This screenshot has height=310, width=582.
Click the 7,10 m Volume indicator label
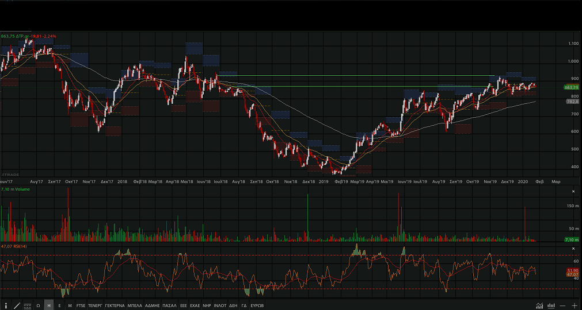(15, 188)
